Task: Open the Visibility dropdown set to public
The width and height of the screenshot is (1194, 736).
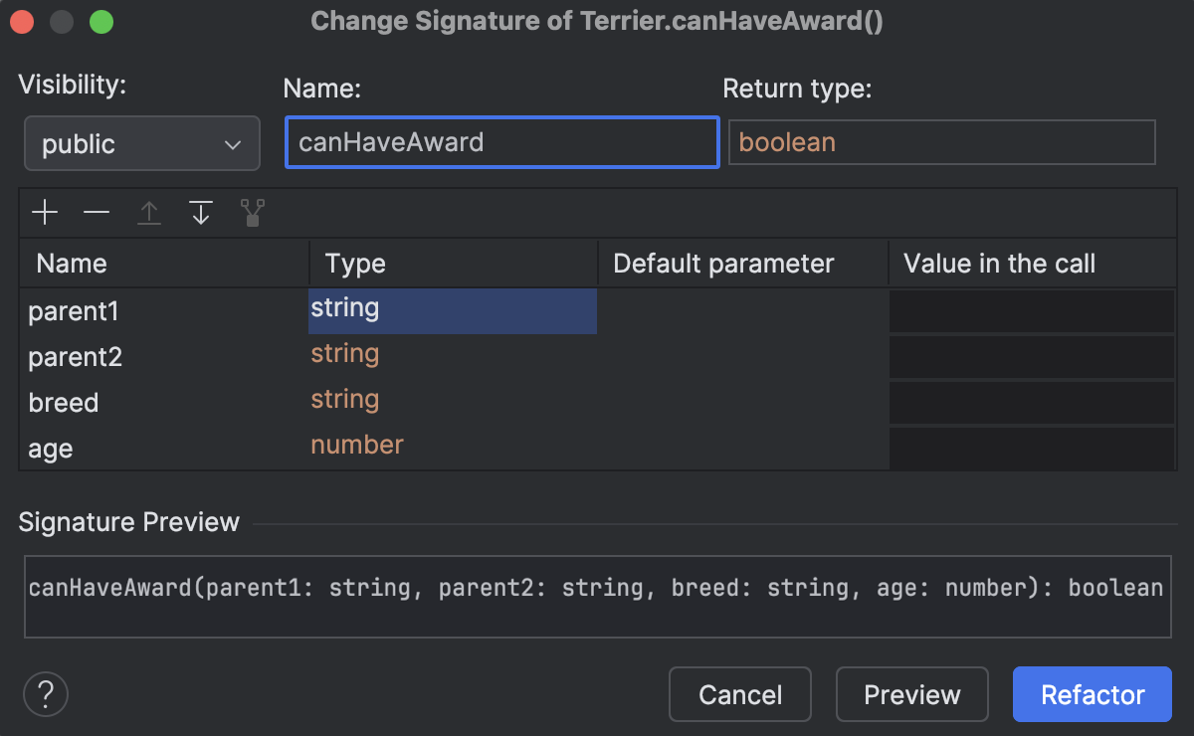Action: 142,144
